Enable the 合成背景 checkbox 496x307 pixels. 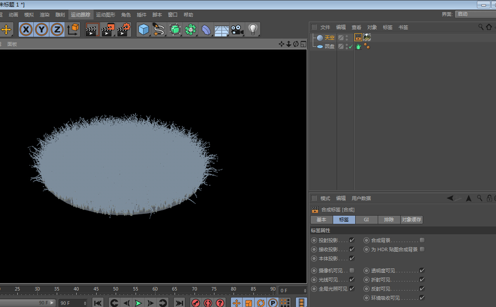422,240
